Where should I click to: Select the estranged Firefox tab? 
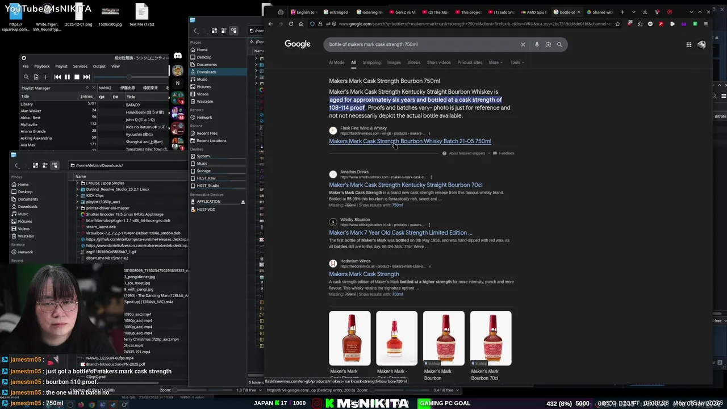pos(337,12)
